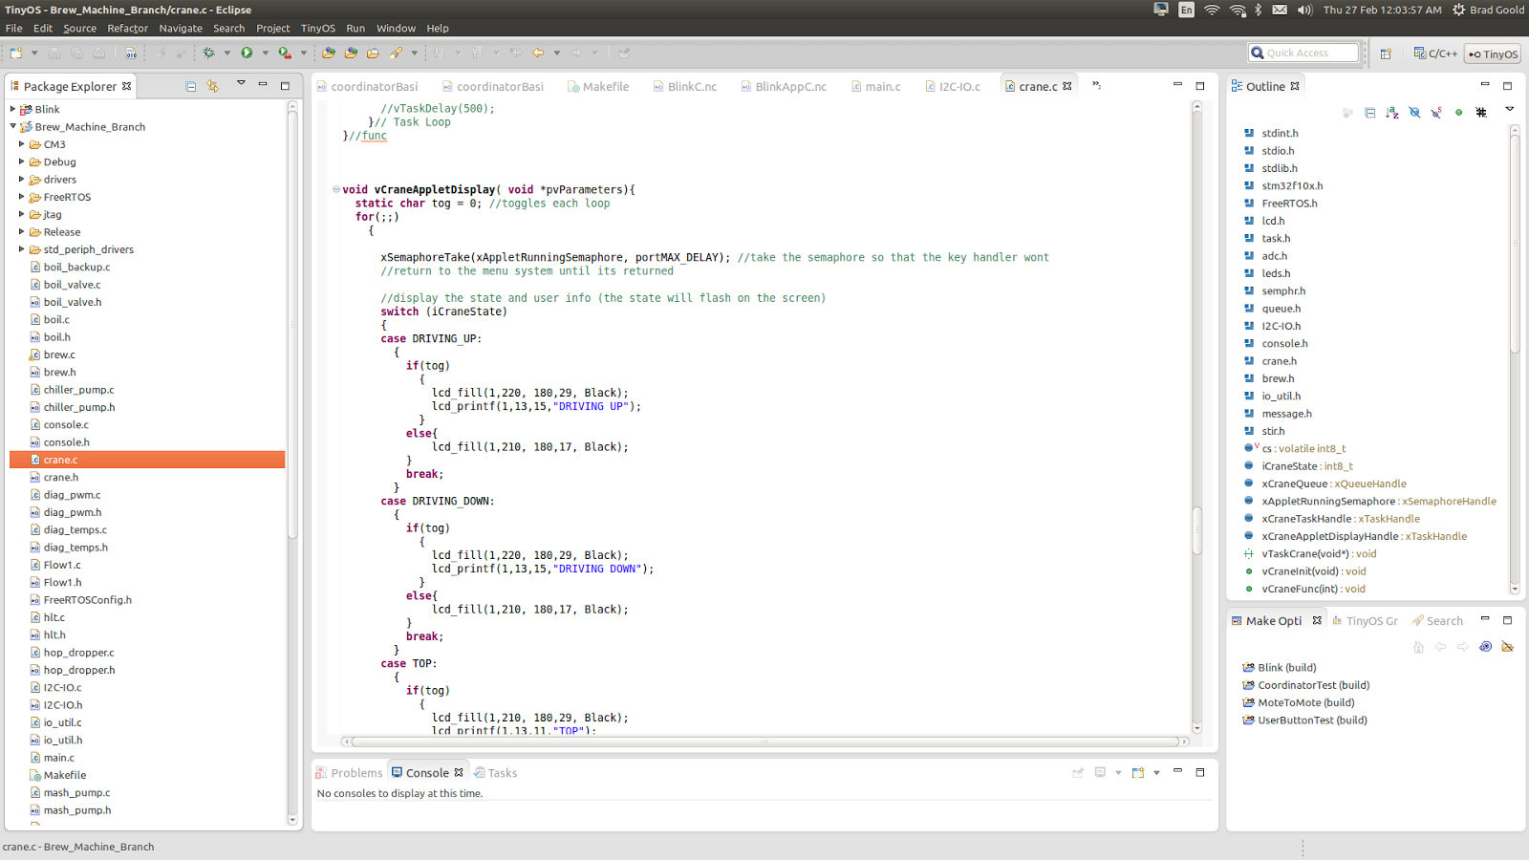This screenshot has width=1529, height=860.
Task: Switch to the TinyOS perspective
Action: [x=1494, y=54]
